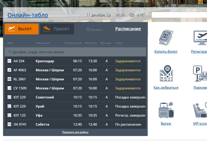This screenshot has height=141, width=207.
Task: Open the Расписание schedule link
Action: coord(128,29)
